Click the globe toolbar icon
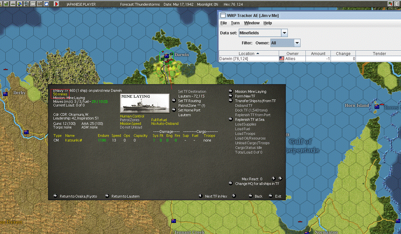401x234 pixels. pyautogui.click(x=19, y=4)
